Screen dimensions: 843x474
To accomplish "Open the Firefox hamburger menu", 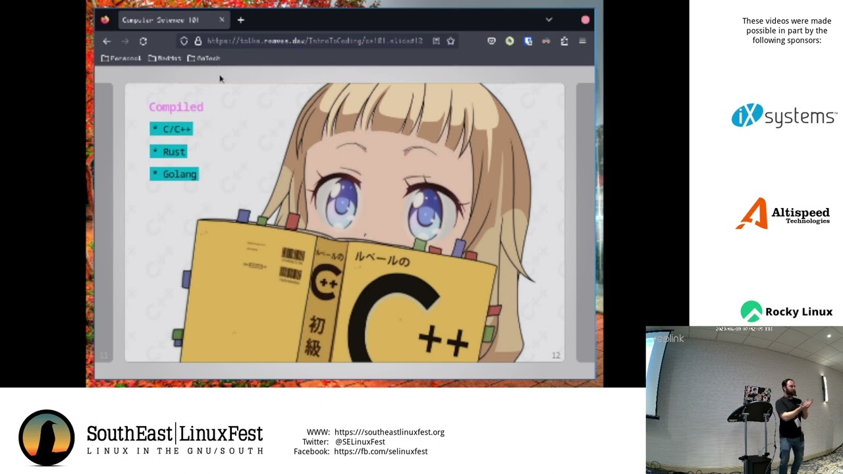I will pyautogui.click(x=582, y=41).
